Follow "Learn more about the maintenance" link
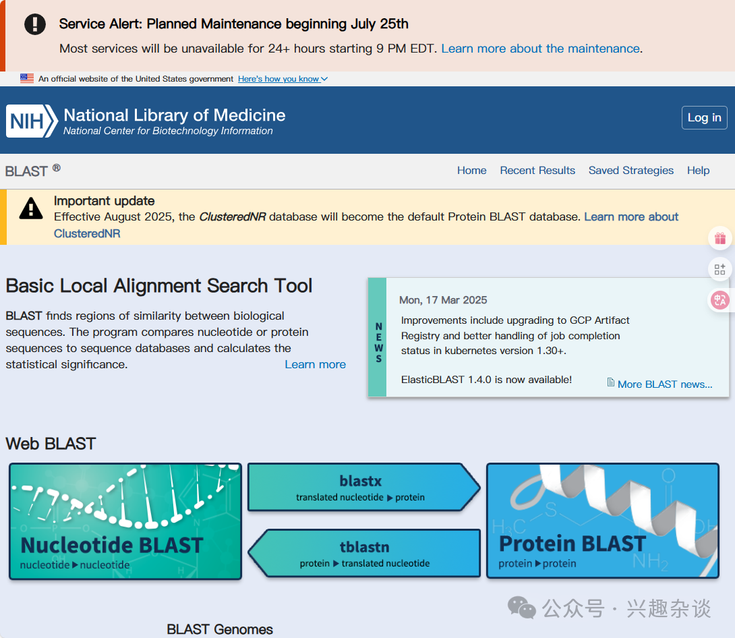 click(540, 49)
